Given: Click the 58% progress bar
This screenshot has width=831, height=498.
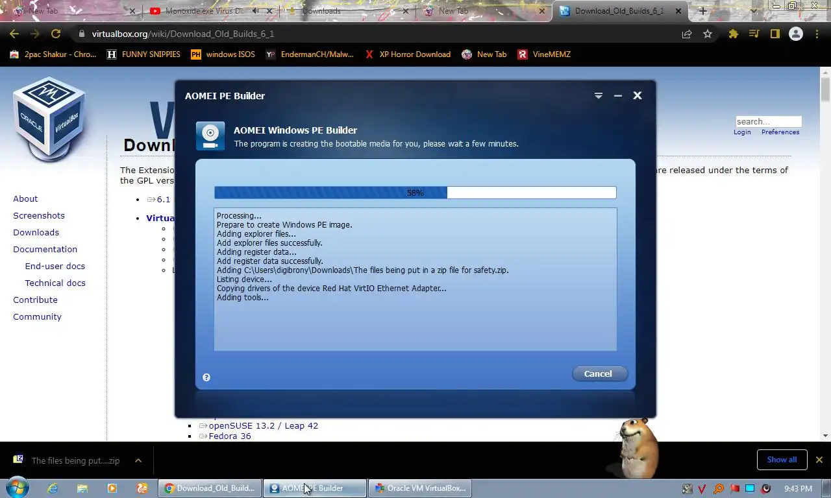Looking at the screenshot, I should [x=415, y=193].
